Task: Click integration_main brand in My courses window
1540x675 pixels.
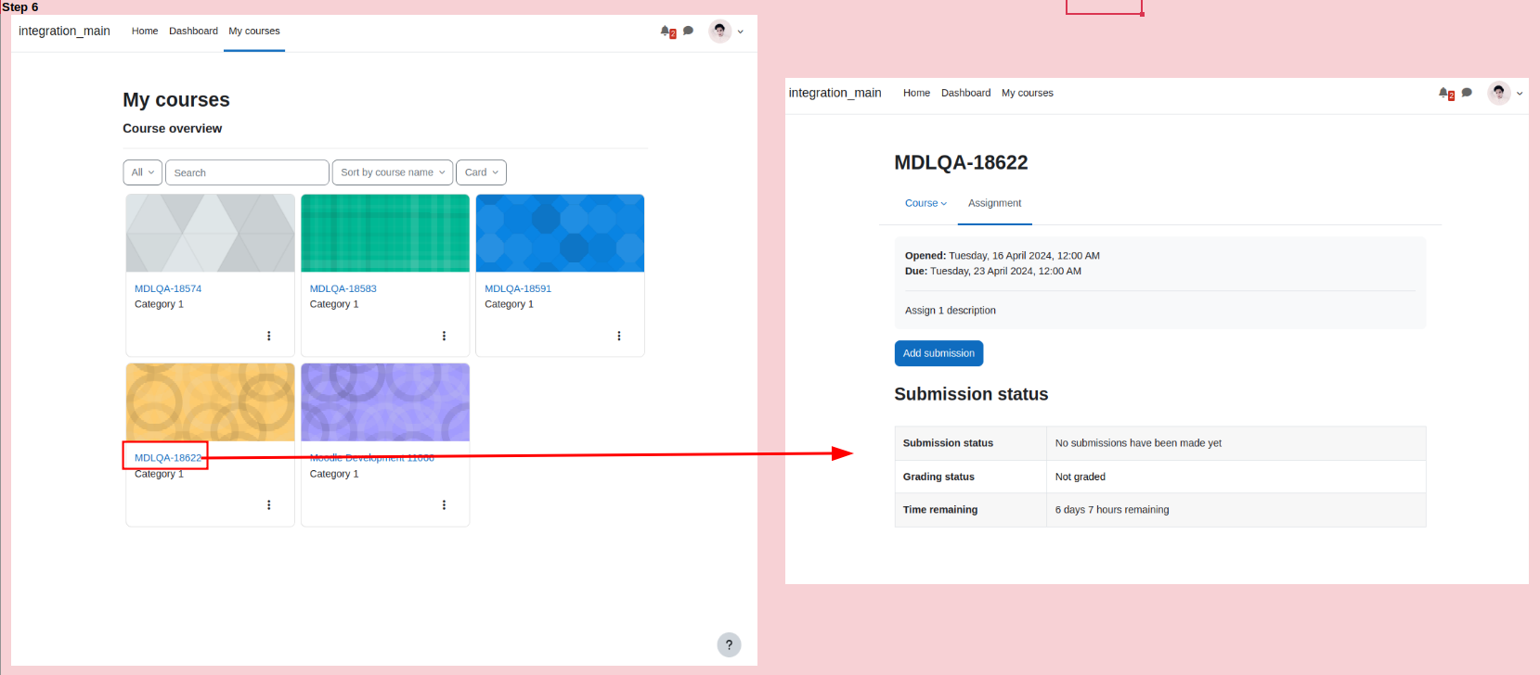Action: pos(64,31)
